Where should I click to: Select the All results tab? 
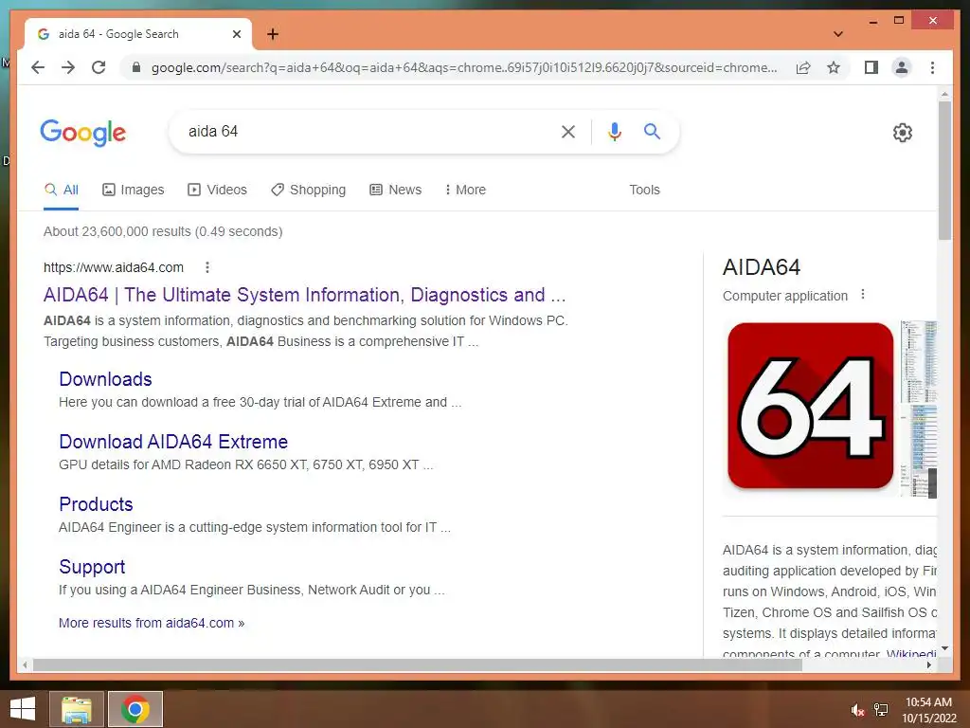[x=62, y=190]
